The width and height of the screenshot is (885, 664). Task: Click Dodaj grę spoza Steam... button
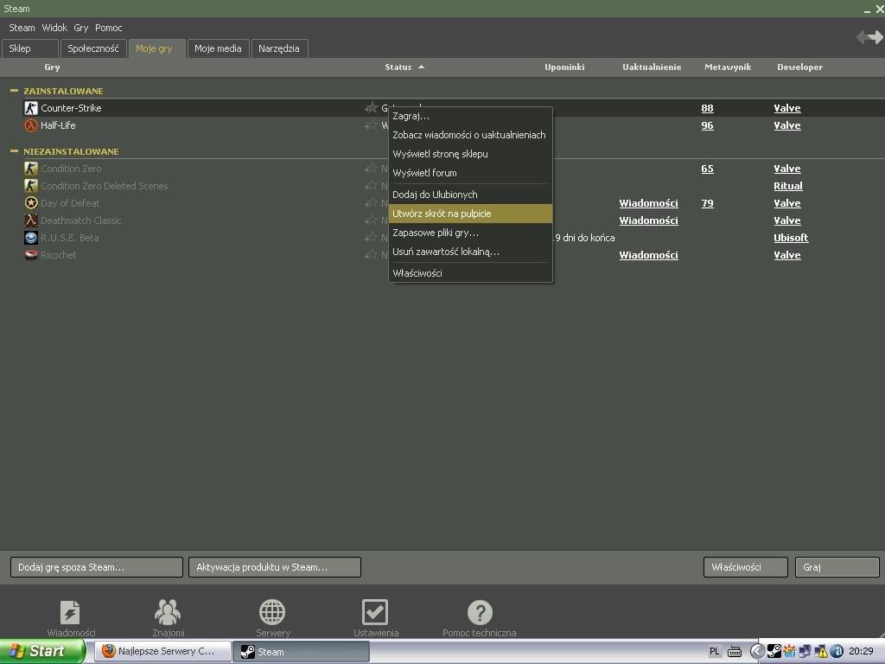tap(97, 567)
